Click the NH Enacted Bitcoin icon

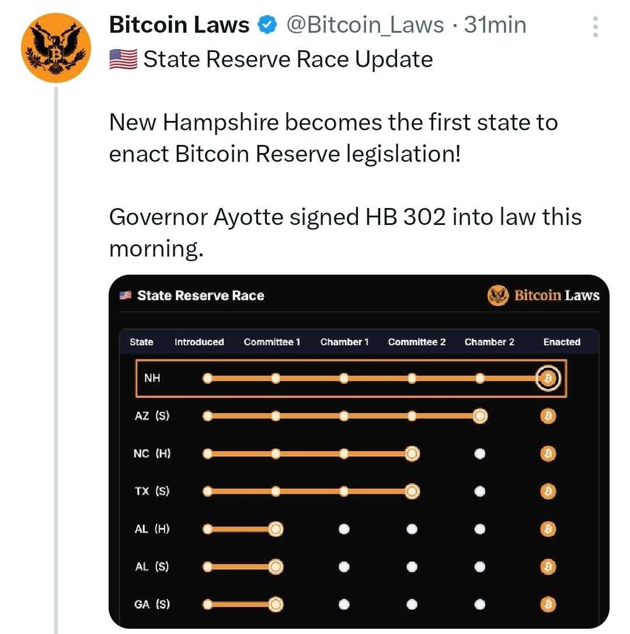point(548,379)
